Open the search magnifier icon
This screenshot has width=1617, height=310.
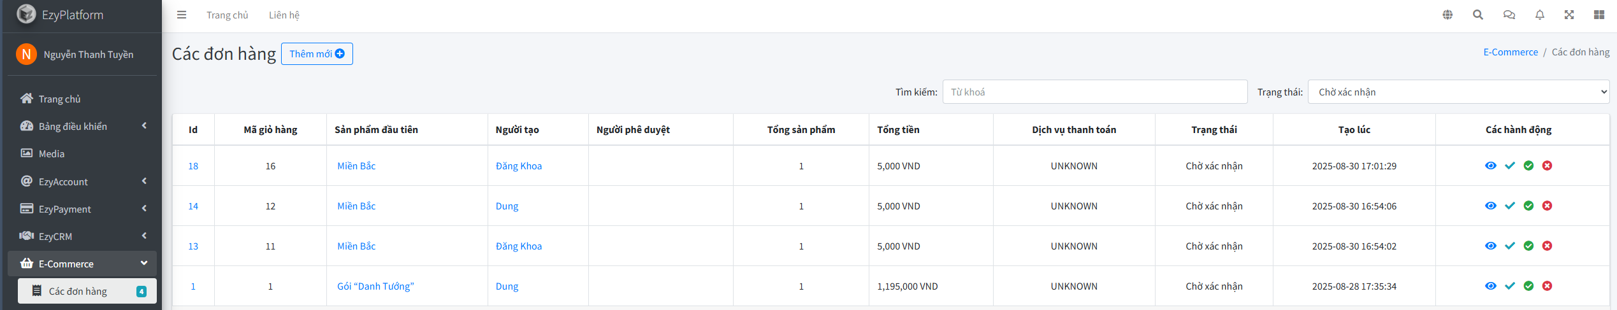coord(1477,15)
